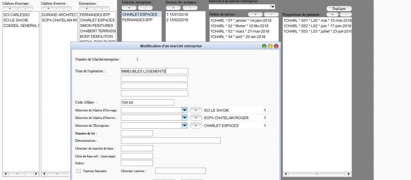
Task: Select SIMON PEINTURES in Entreprises list
Action: coord(97,26)
